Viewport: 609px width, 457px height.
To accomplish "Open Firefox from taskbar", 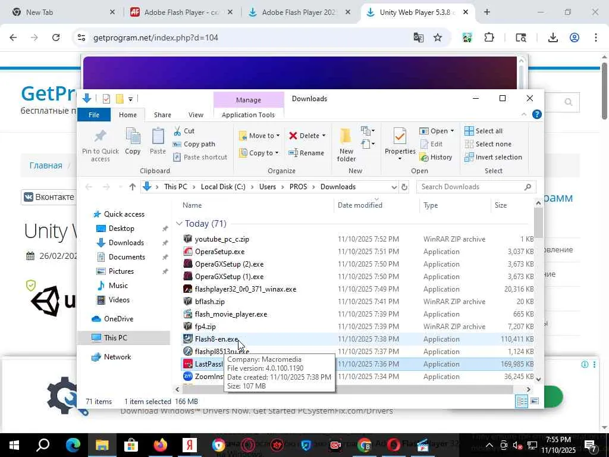I will pos(160,445).
